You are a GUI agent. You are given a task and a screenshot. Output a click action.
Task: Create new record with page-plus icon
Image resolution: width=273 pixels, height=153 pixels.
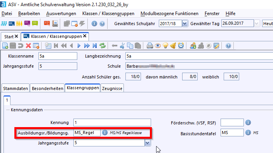pos(5,46)
